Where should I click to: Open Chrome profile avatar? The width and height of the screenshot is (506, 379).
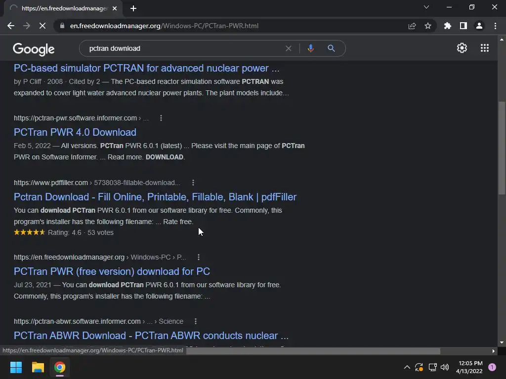479,26
